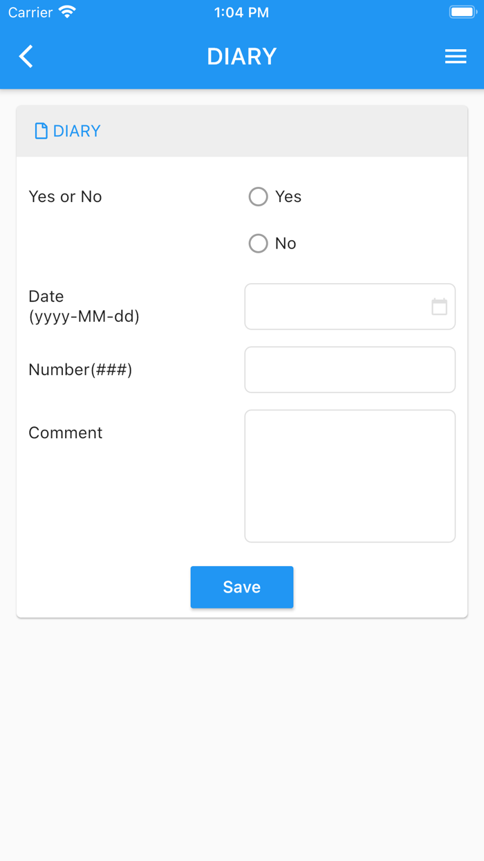Tap the clock time in status bar
The height and width of the screenshot is (861, 484).
[241, 12]
